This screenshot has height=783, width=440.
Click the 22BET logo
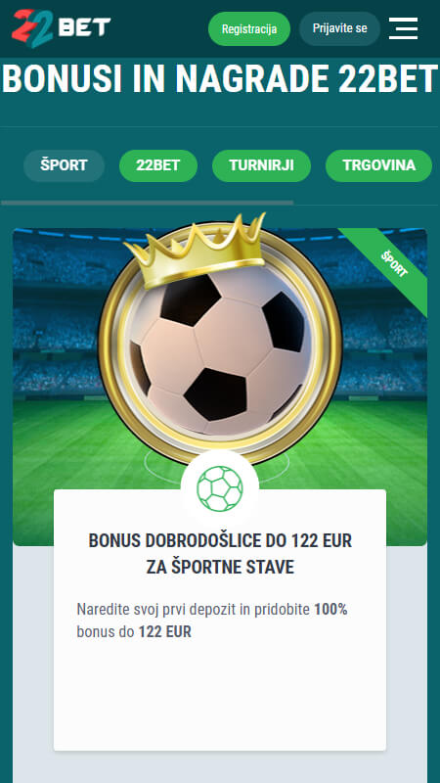pyautogui.click(x=61, y=28)
